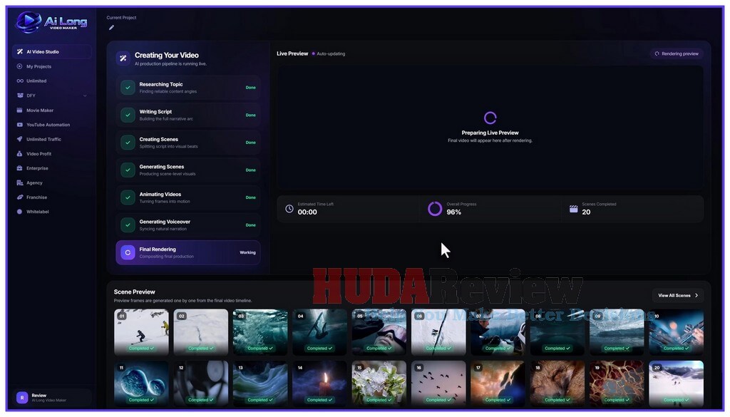Click the Rendering preview button
This screenshot has height=417, width=730.
(677, 53)
